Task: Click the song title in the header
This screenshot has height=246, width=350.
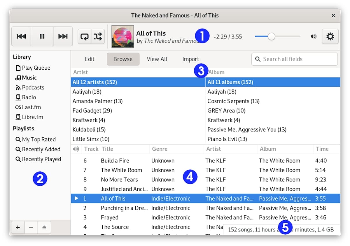Action: point(151,33)
